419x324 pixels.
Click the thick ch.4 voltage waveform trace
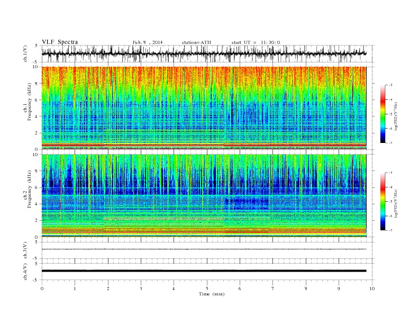[204, 271]
